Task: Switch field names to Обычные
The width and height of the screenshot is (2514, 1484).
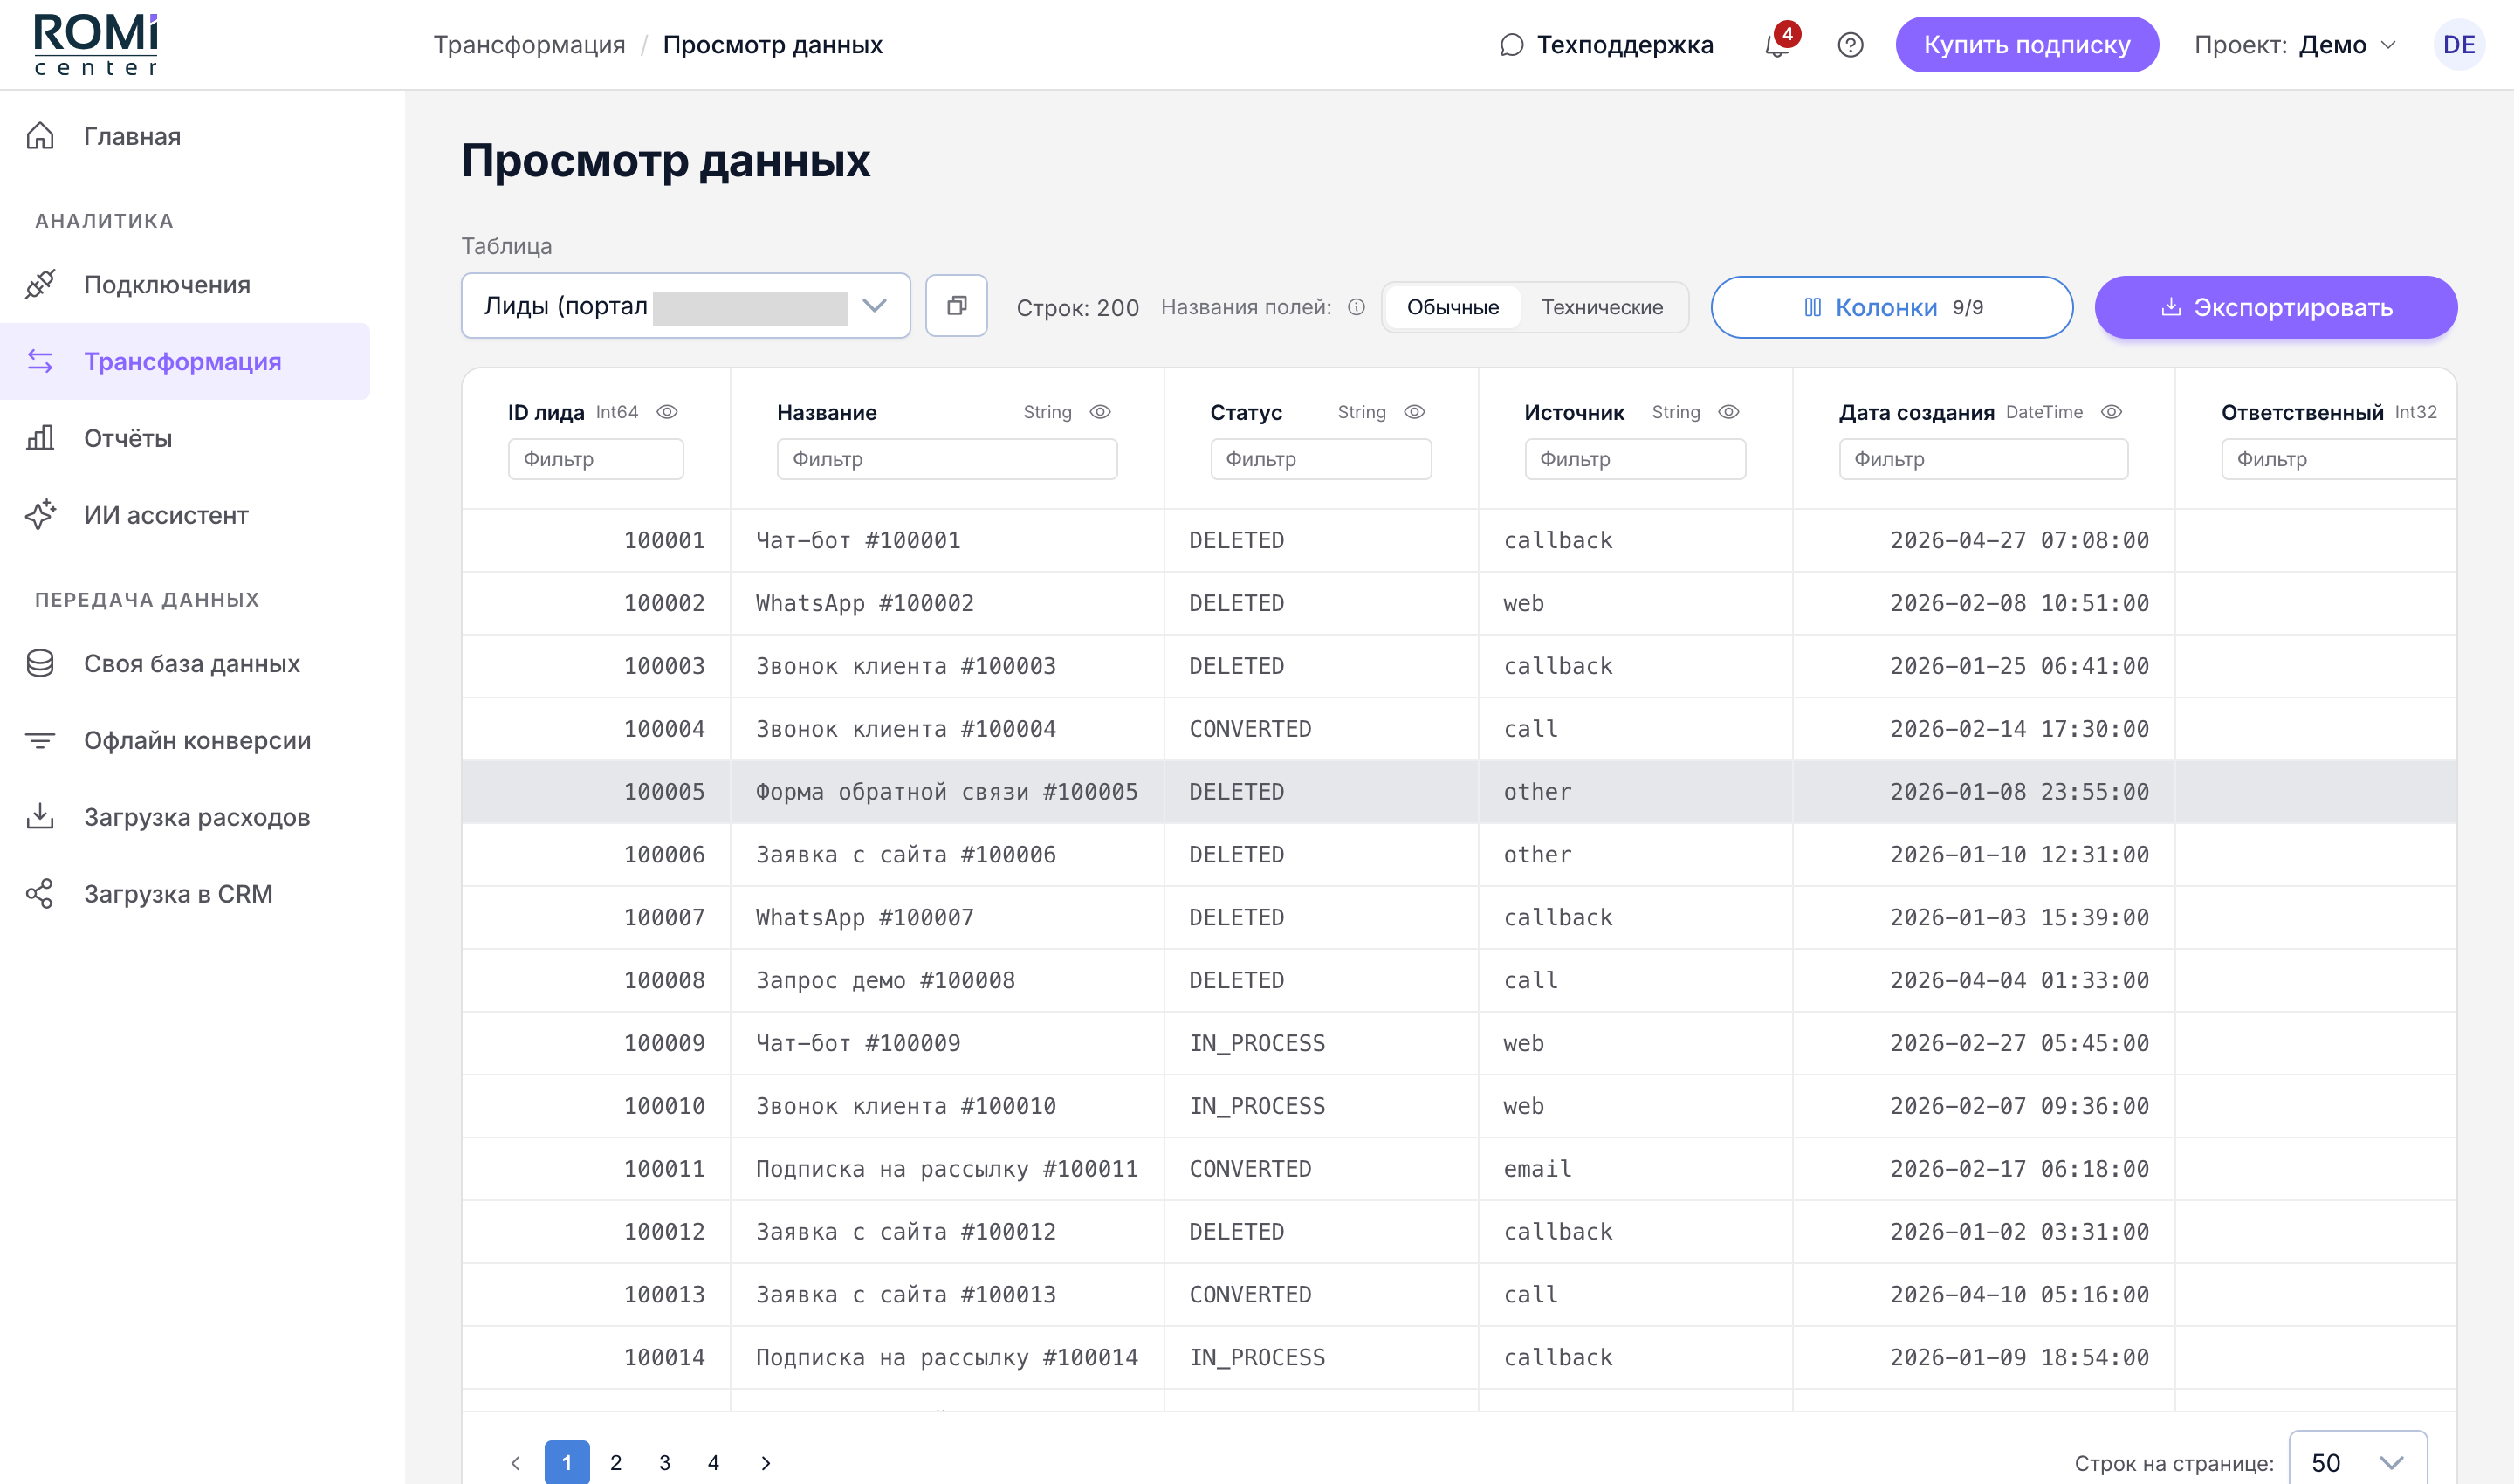Action: click(x=1452, y=307)
